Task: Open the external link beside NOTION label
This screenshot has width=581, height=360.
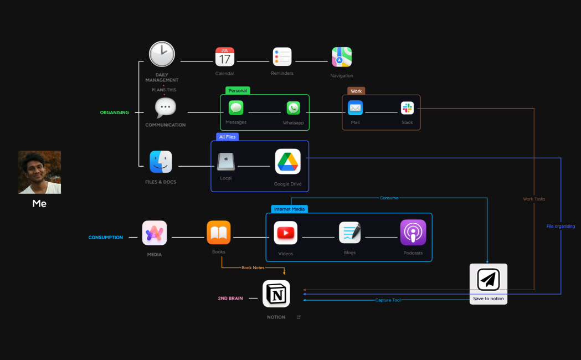Action: click(298, 317)
